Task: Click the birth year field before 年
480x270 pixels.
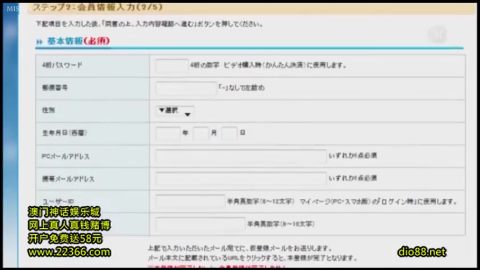Action: (x=168, y=133)
